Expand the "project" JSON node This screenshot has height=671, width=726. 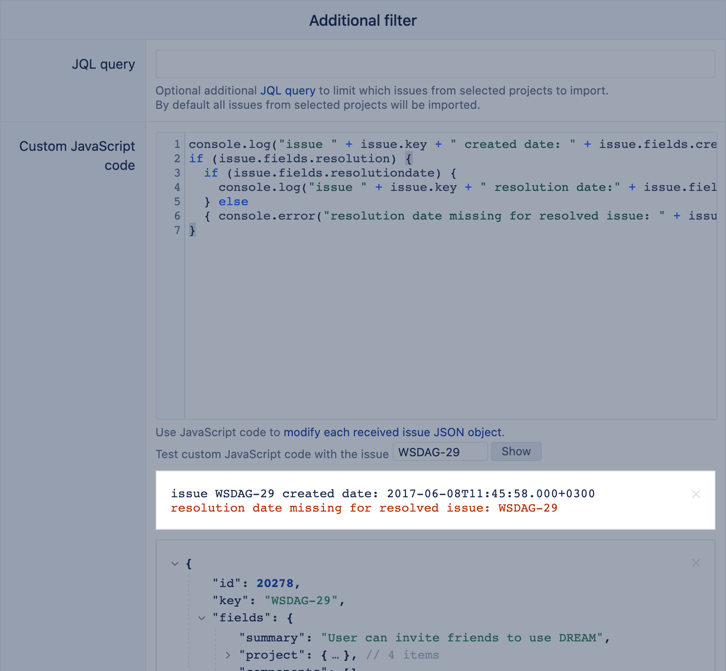(x=228, y=655)
